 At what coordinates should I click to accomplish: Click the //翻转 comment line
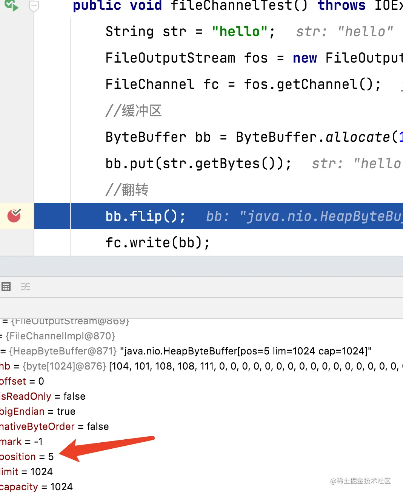127,190
